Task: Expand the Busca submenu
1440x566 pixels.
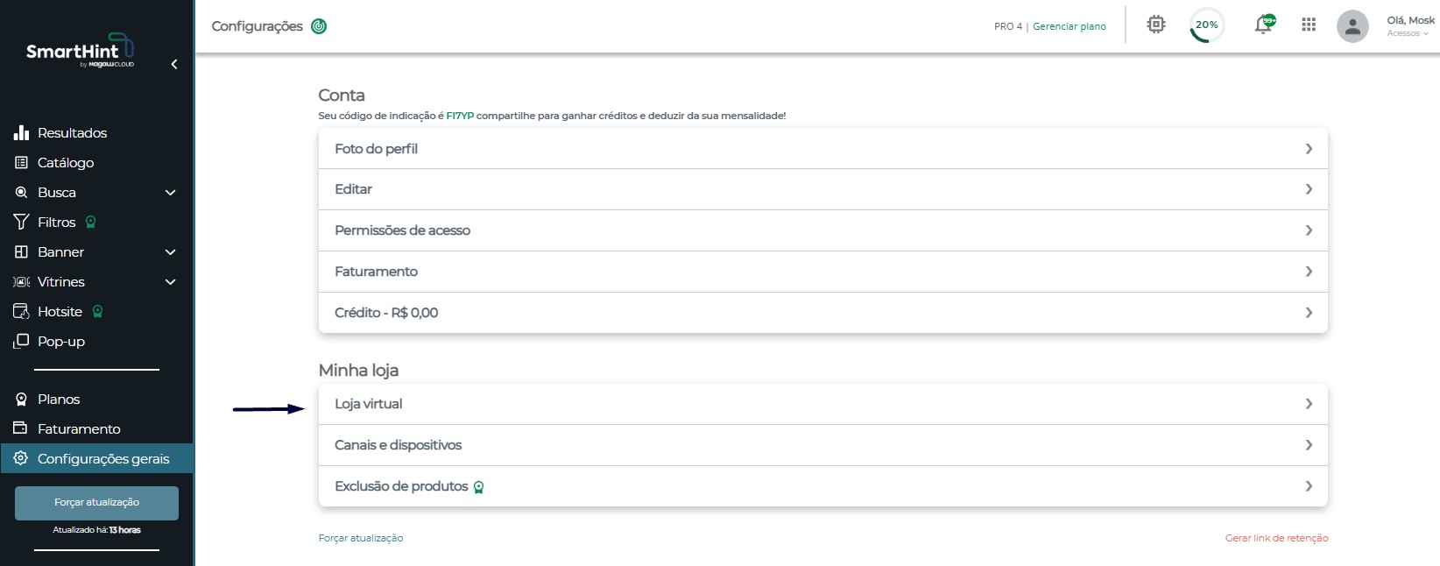Action: 171,193
